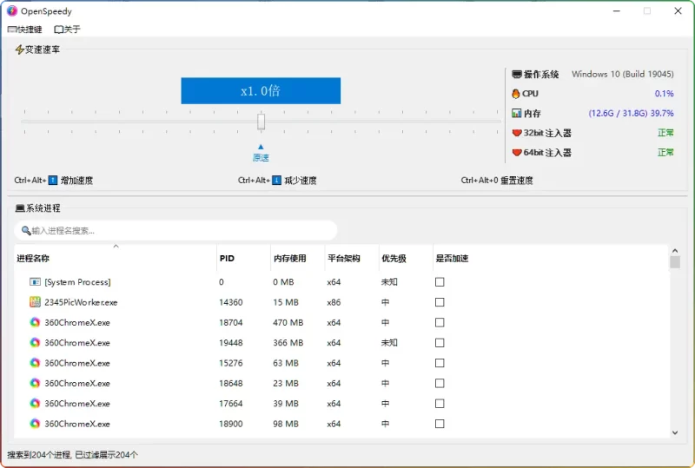Tick acceleration checkbox for PID 15276

tap(440, 363)
